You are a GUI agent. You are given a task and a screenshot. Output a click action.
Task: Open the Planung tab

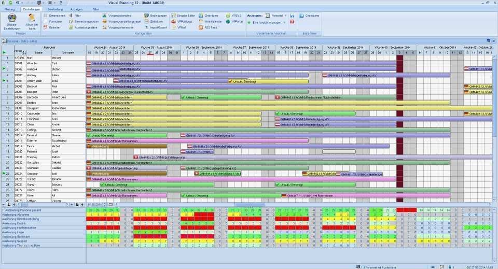tap(9, 9)
